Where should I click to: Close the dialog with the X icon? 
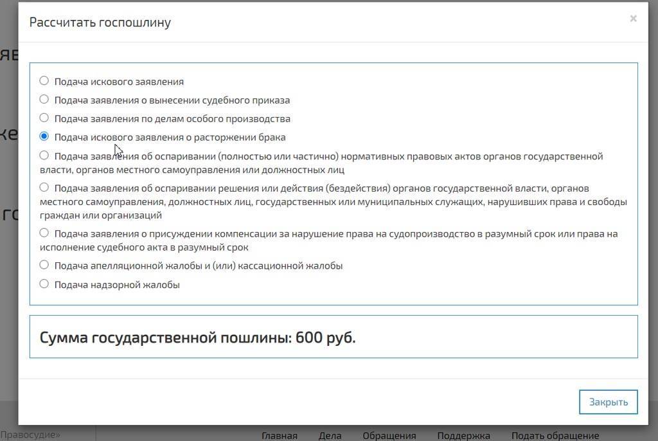633,19
